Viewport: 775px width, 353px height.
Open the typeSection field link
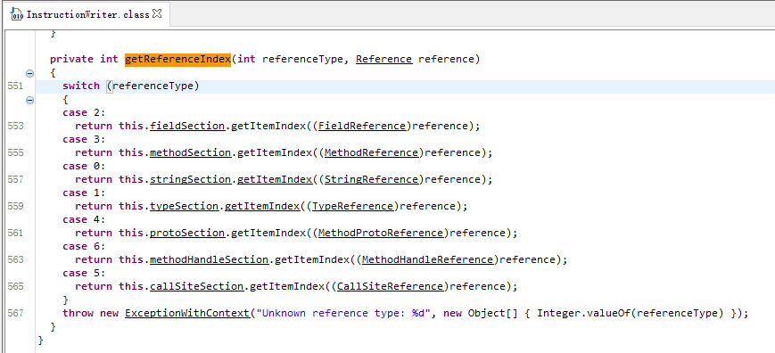[x=185, y=206]
